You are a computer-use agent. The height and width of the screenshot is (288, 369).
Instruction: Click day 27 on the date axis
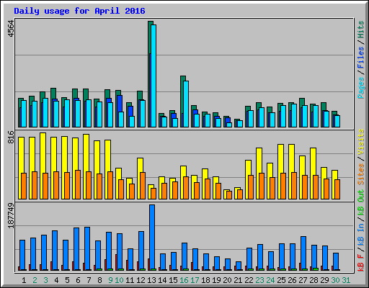click(x=303, y=280)
